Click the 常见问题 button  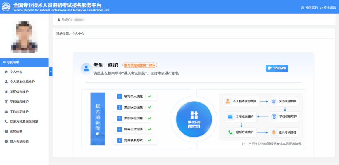pyautogui.click(x=277, y=68)
